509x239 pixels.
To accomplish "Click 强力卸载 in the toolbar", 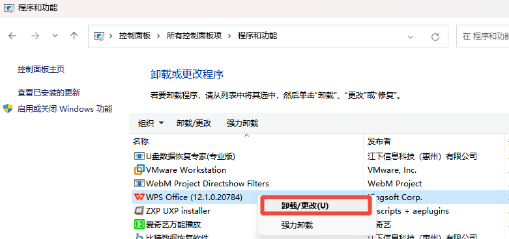I will click(x=242, y=123).
